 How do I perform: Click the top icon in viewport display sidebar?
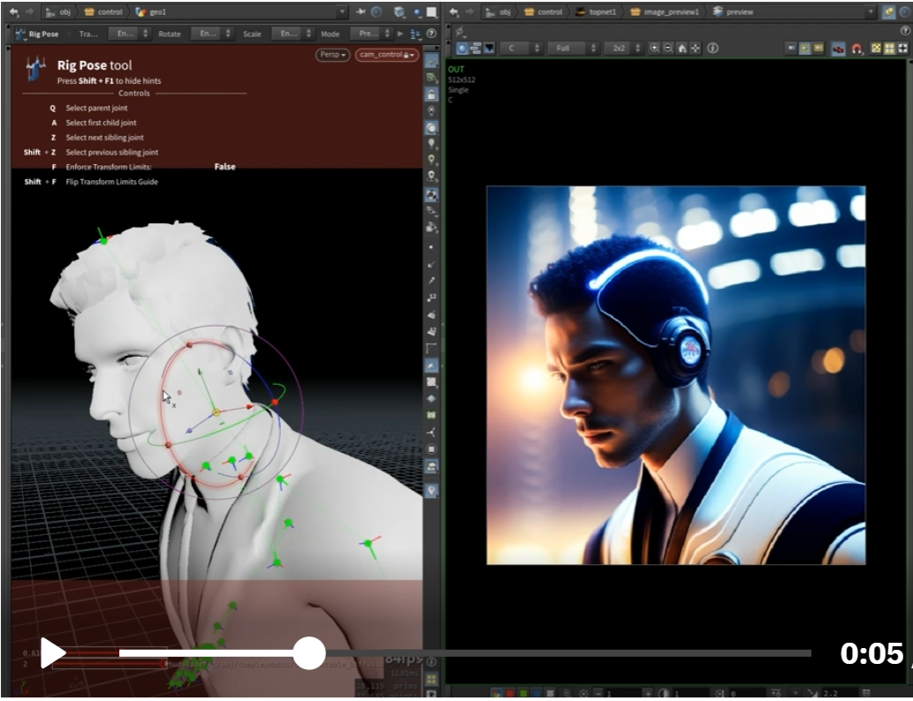[x=431, y=61]
